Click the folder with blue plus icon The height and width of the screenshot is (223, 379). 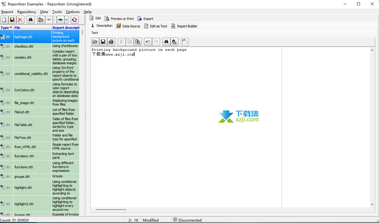point(41,20)
